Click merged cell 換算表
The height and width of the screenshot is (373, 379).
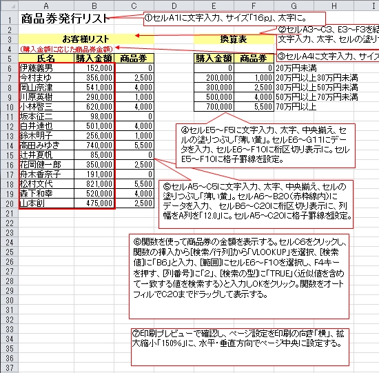coord(234,39)
